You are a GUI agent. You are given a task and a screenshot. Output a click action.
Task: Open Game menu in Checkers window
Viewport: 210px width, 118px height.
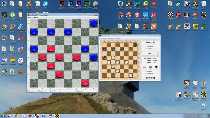[105, 38]
